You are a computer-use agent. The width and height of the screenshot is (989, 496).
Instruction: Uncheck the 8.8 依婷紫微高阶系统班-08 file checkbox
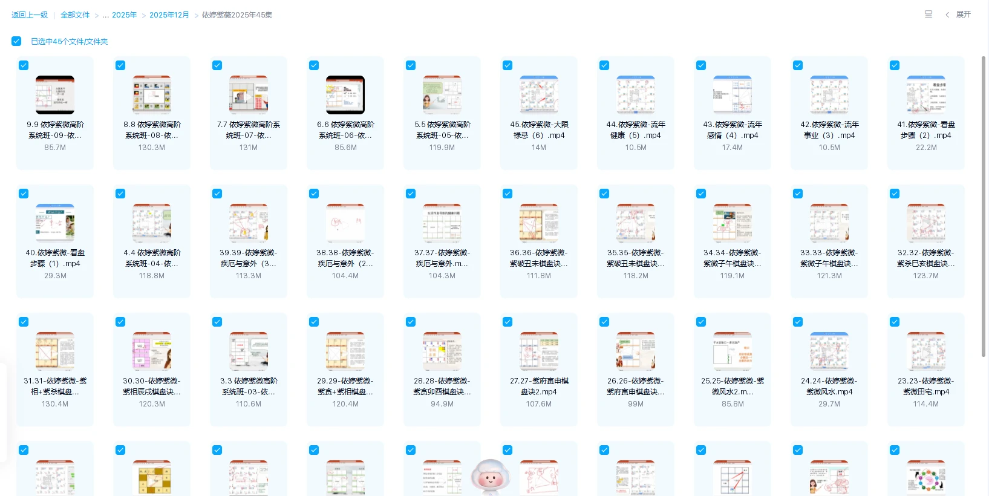[x=120, y=65]
